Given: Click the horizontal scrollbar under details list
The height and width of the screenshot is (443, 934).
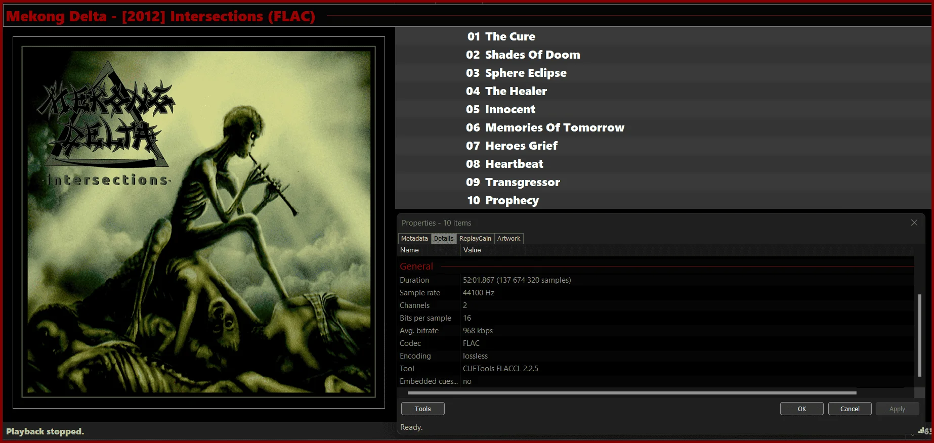Looking at the screenshot, I should point(632,392).
